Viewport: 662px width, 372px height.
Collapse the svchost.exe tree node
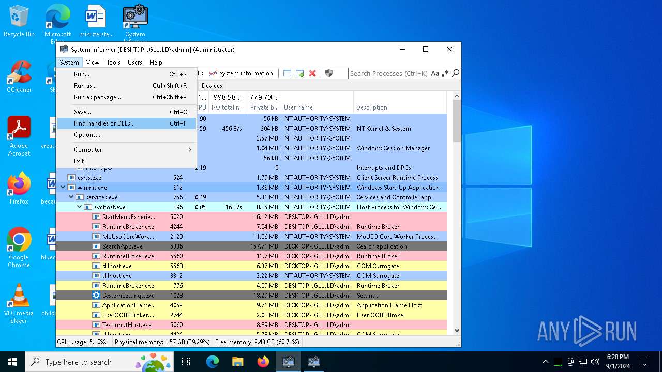80,207
